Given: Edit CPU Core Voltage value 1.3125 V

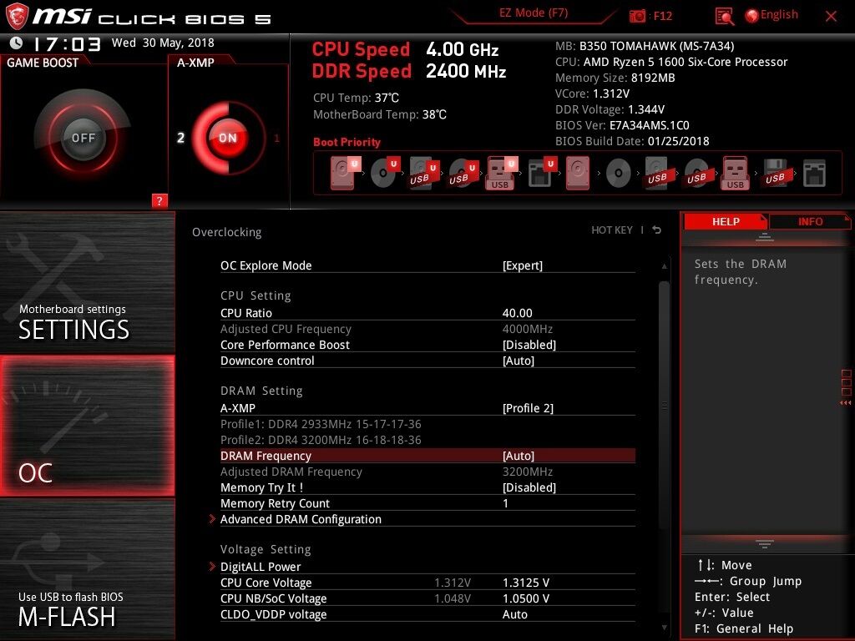Looking at the screenshot, I should [526, 583].
